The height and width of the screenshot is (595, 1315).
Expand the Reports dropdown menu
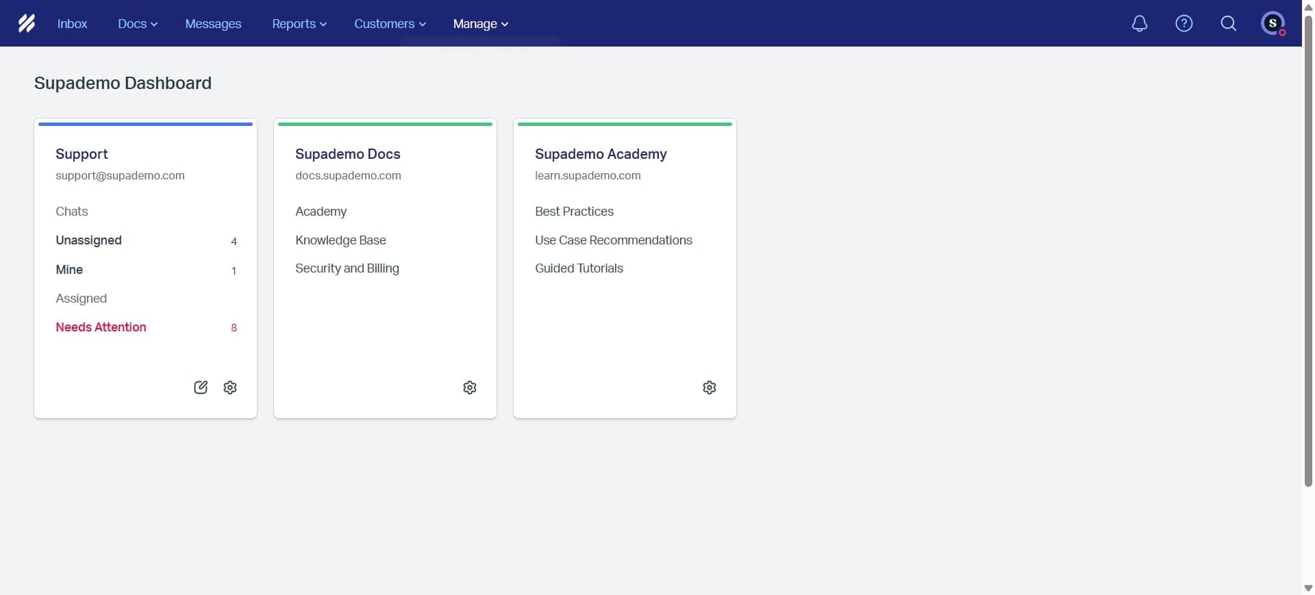pyautogui.click(x=299, y=23)
